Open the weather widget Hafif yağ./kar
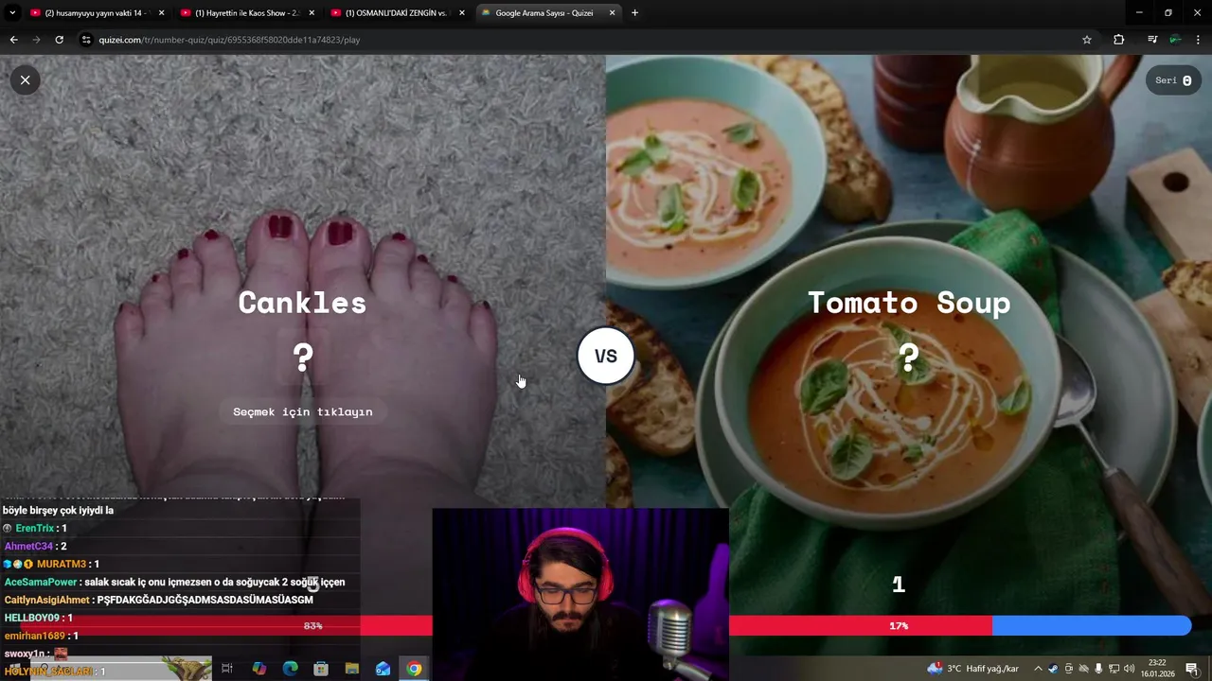The width and height of the screenshot is (1212, 681). pos(974,669)
